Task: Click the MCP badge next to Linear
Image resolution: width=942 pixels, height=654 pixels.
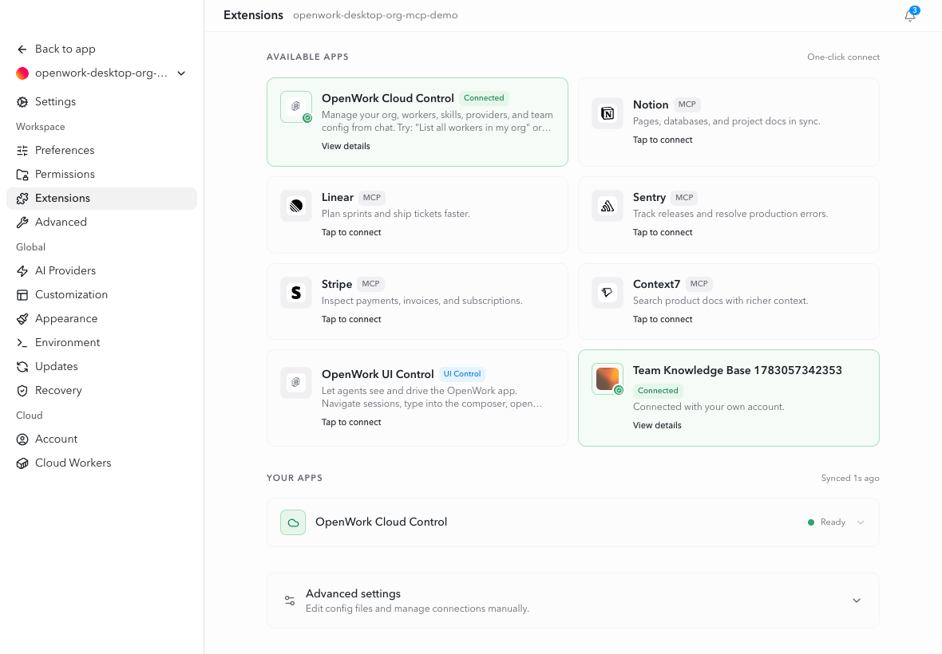Action: (x=372, y=198)
